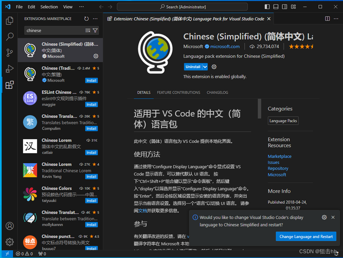Screen dimensions: 343x258
Task: Install ESLint Chinese Rules extension
Action: 91,105
